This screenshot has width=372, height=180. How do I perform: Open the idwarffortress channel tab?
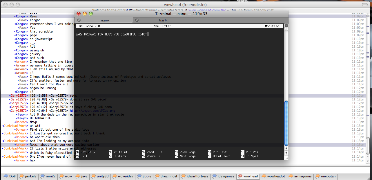195,176
